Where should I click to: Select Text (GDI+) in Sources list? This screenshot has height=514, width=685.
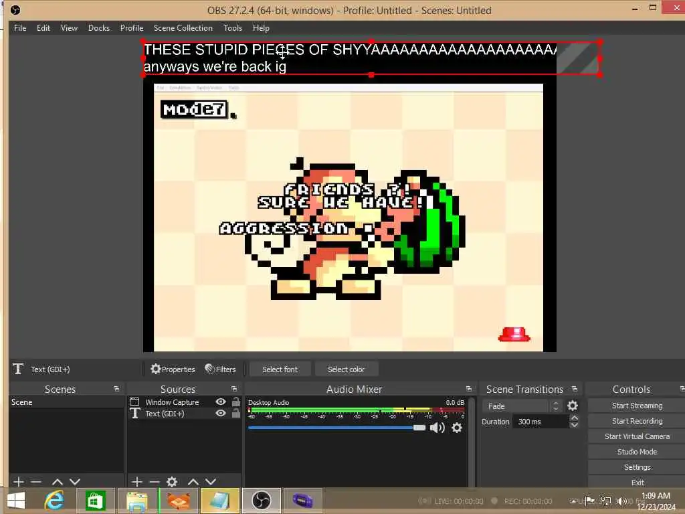point(165,414)
